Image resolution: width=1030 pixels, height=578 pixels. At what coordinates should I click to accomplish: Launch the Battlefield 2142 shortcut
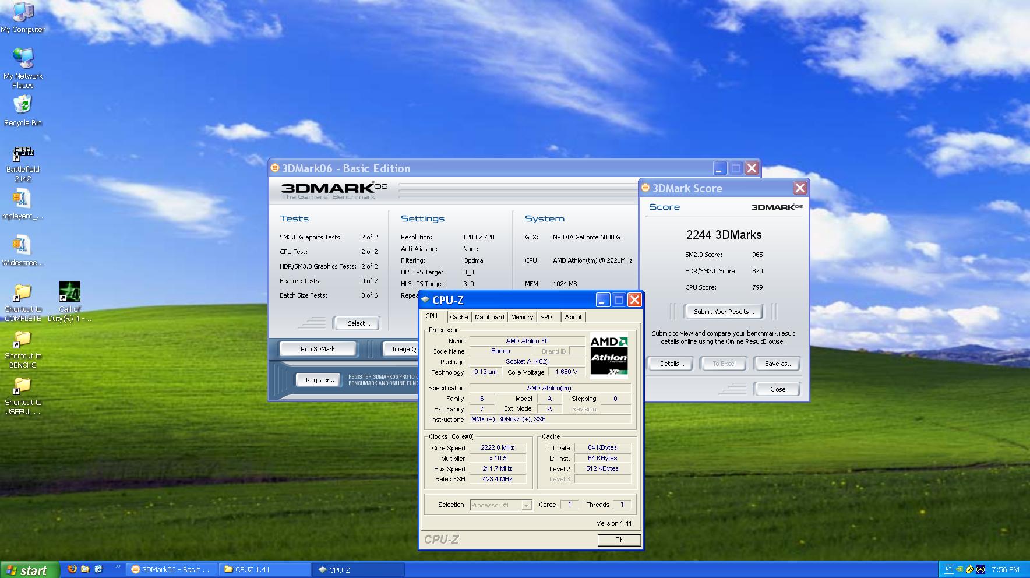[x=23, y=164]
